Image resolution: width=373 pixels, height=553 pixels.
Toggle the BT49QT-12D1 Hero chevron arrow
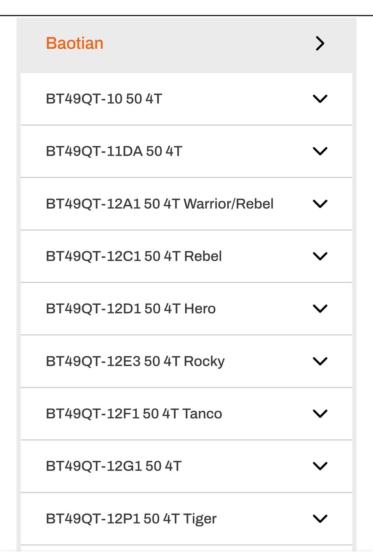(x=320, y=309)
